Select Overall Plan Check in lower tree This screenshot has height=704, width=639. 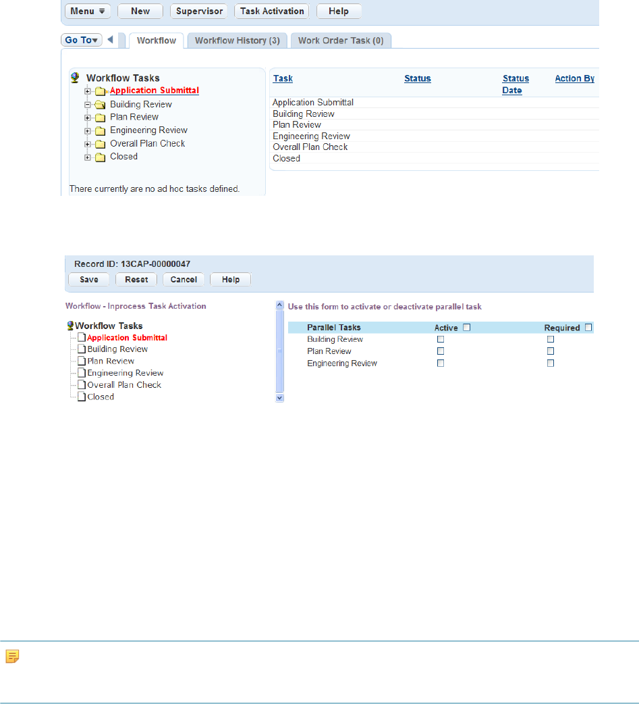124,385
